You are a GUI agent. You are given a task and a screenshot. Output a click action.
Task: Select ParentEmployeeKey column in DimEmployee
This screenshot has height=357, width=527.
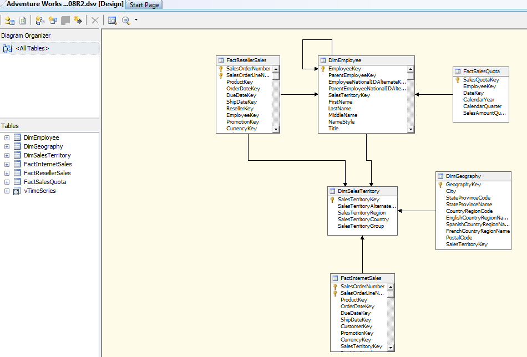(x=352, y=75)
